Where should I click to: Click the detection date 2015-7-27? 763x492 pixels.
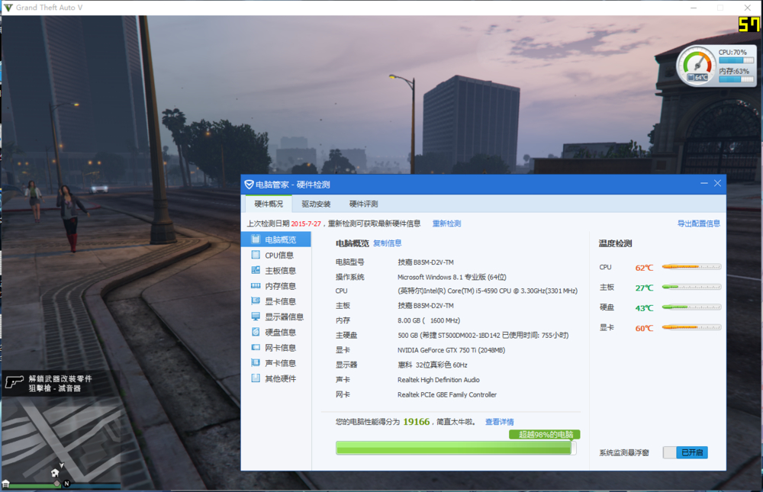coord(306,223)
